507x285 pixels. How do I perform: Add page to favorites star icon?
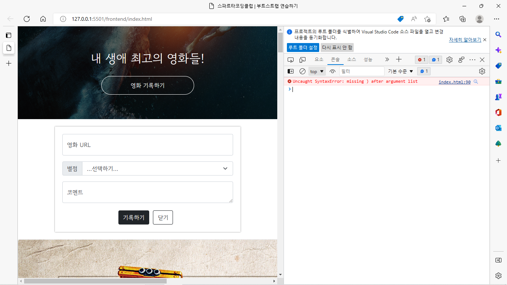[x=428, y=19]
